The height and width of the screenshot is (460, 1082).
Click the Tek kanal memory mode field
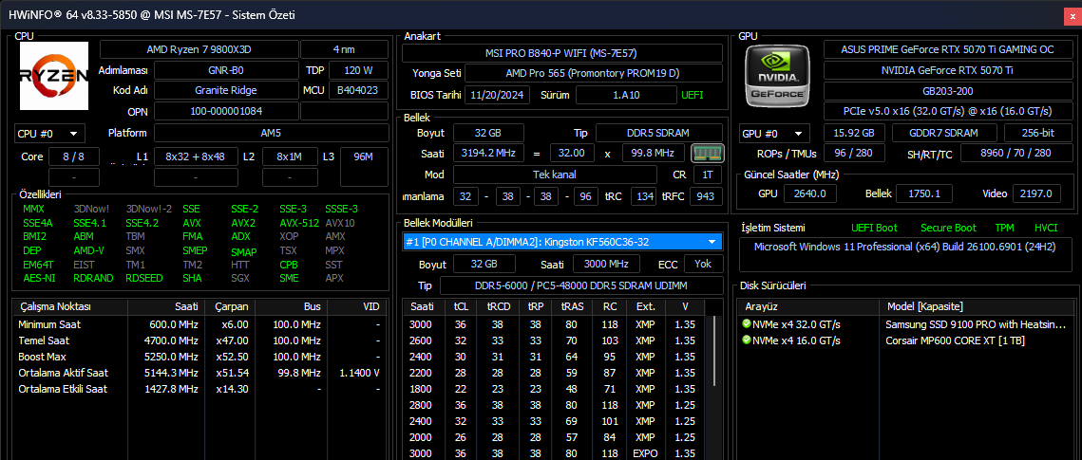(x=554, y=175)
